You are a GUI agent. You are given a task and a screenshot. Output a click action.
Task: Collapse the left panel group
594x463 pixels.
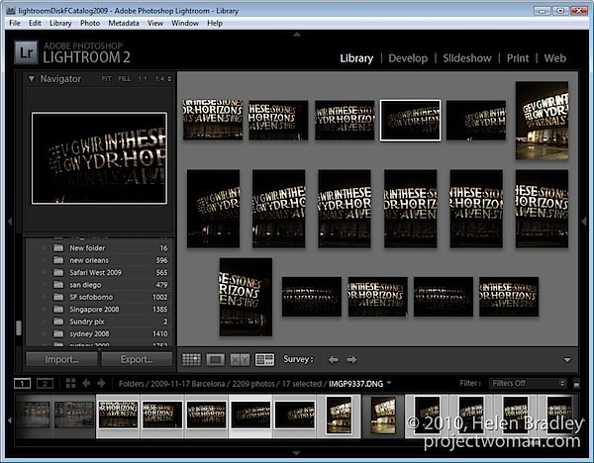[10, 221]
